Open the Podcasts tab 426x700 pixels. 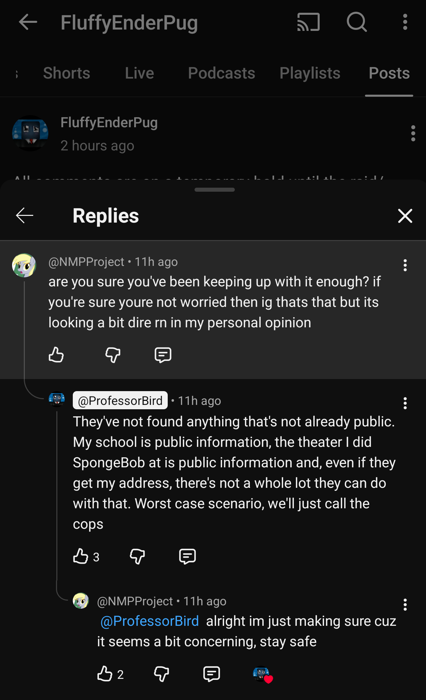coord(221,73)
